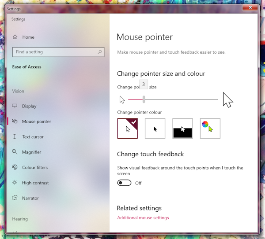Toggle touch feedback switch on
The image size is (265, 239).
coord(124,183)
